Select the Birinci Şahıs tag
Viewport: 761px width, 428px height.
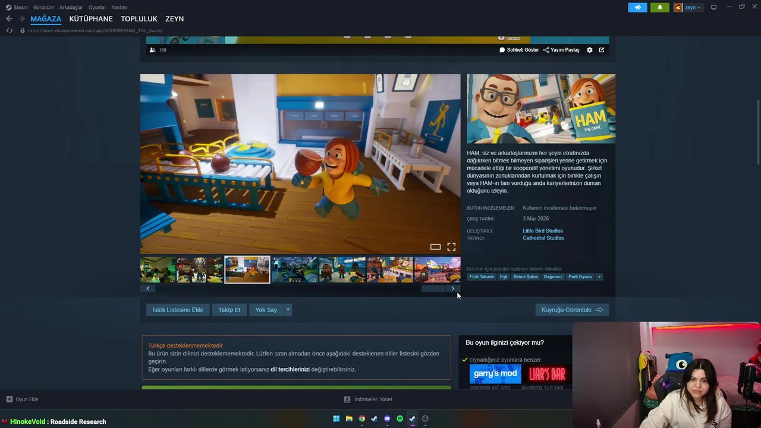[x=526, y=276]
